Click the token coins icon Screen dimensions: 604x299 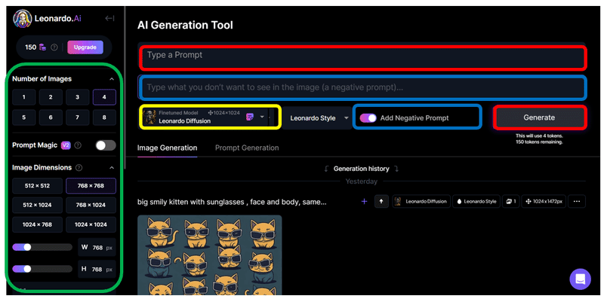(42, 47)
